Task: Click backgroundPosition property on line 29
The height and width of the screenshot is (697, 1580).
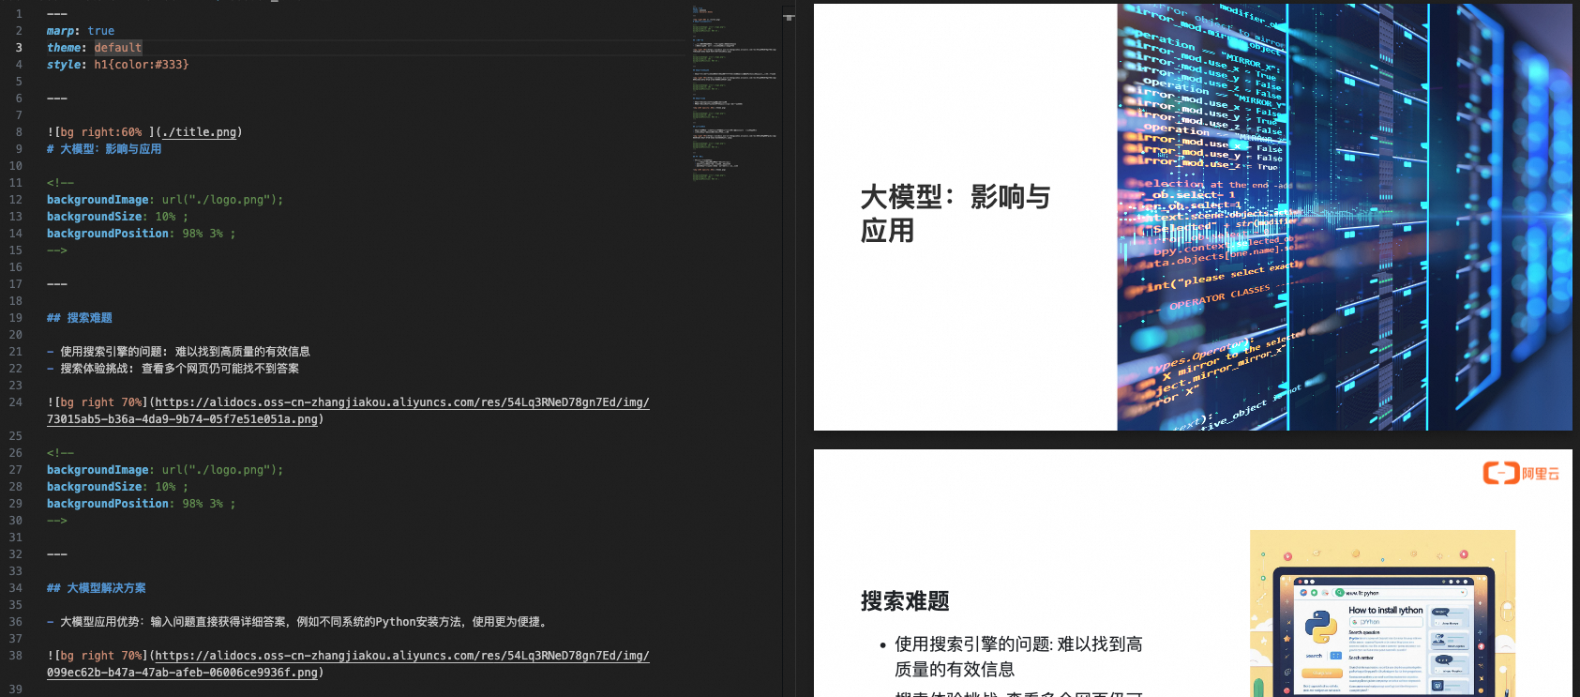Action: click(108, 504)
